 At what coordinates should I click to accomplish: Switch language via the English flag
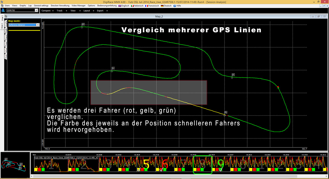(x=120, y=5)
